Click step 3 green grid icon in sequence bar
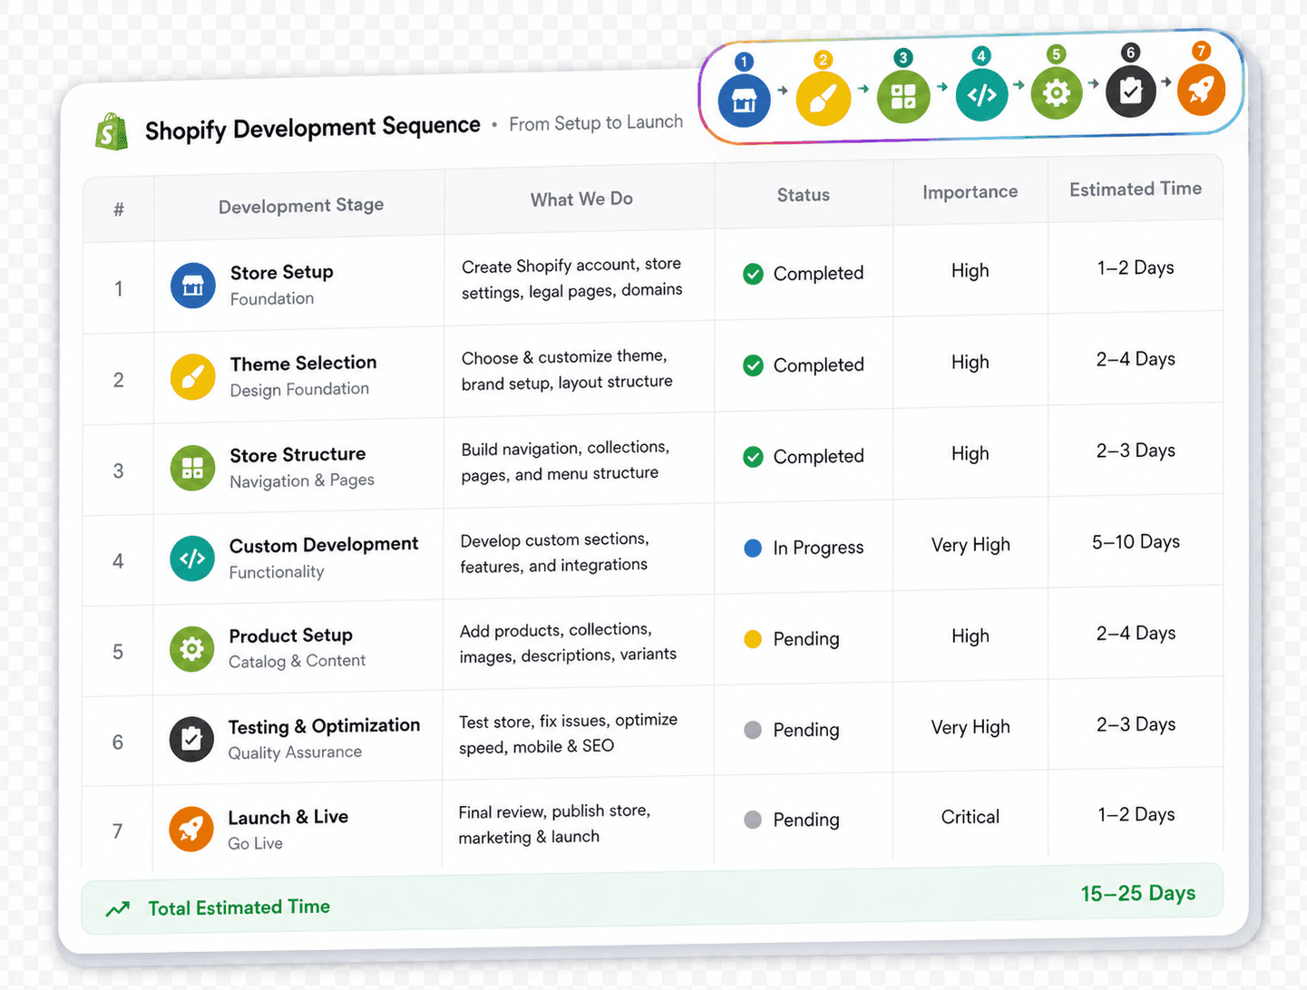Image resolution: width=1307 pixels, height=990 pixels. click(x=903, y=96)
